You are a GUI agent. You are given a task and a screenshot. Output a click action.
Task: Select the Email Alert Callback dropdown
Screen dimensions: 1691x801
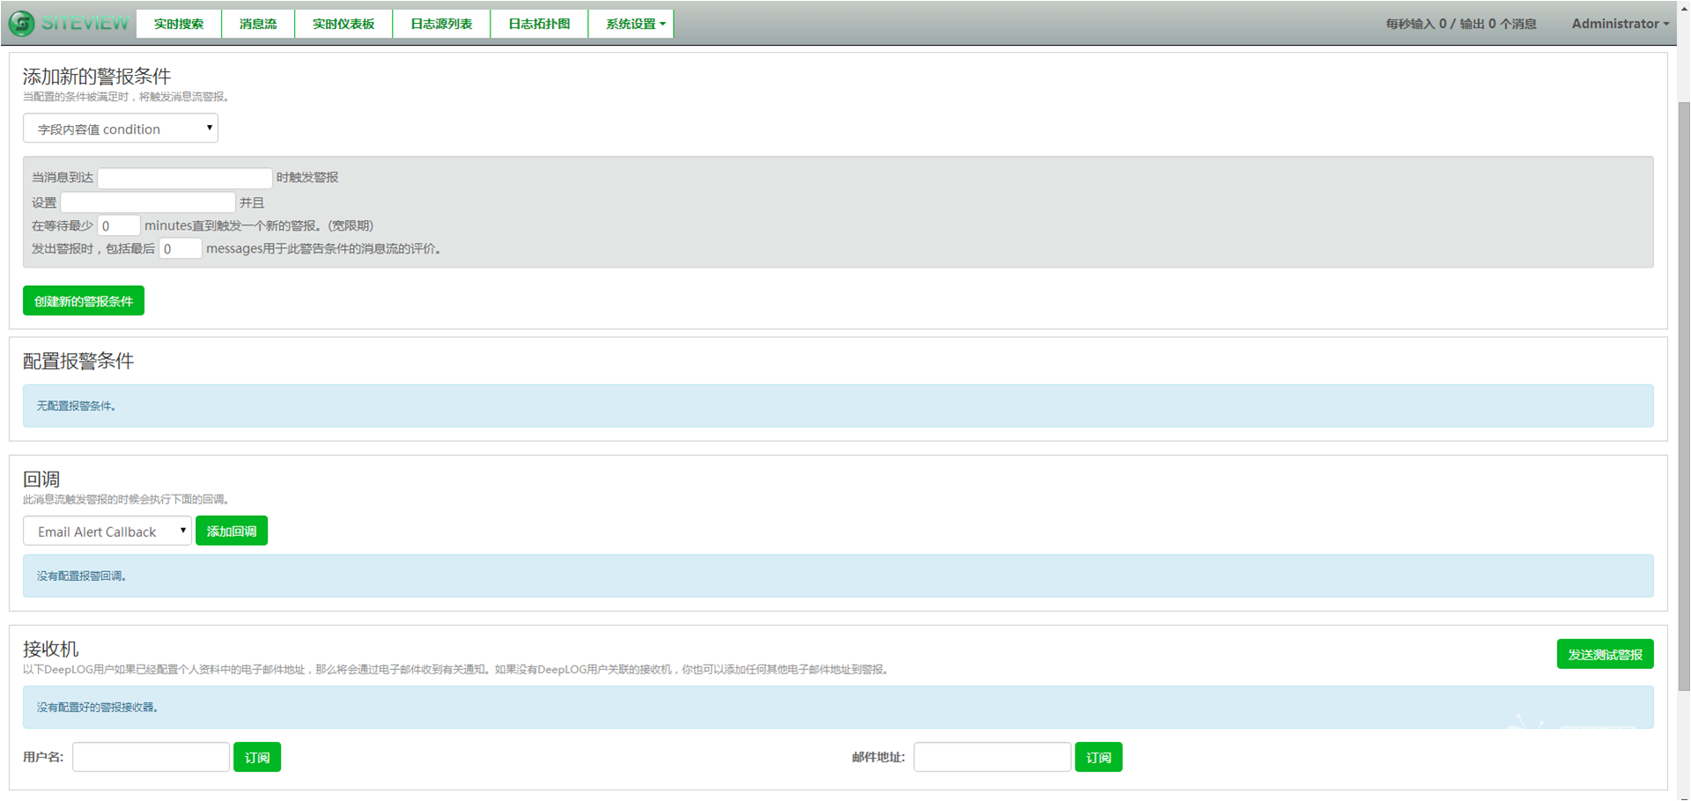coord(107,532)
